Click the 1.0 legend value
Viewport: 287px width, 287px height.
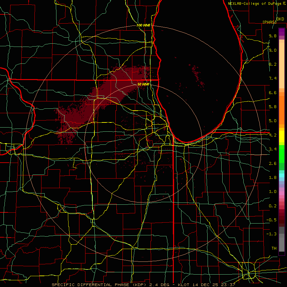(273, 192)
